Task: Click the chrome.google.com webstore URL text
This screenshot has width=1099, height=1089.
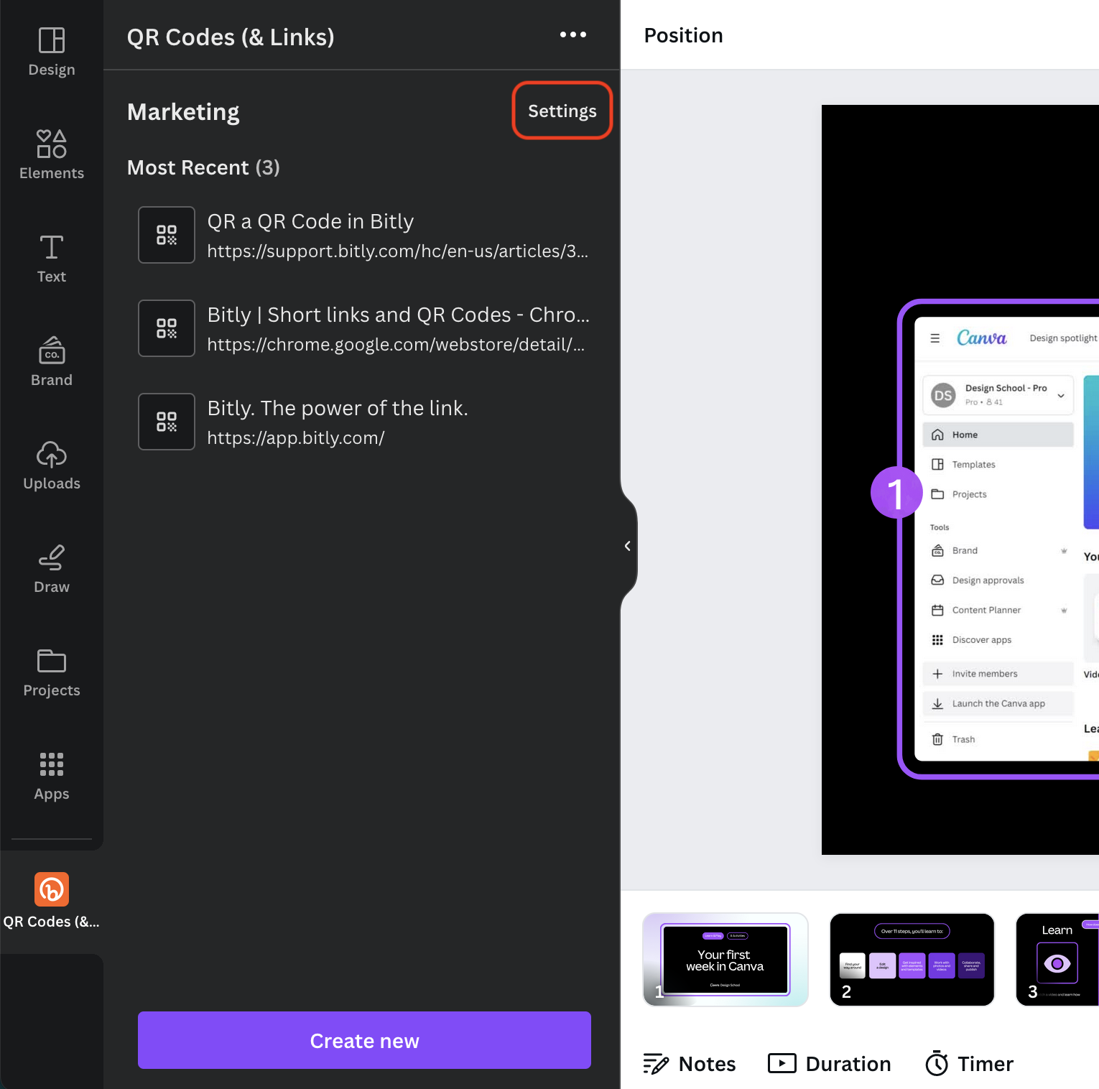Action: (x=396, y=344)
